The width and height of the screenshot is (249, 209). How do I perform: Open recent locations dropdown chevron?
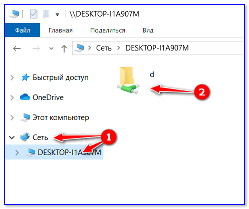click(51, 48)
